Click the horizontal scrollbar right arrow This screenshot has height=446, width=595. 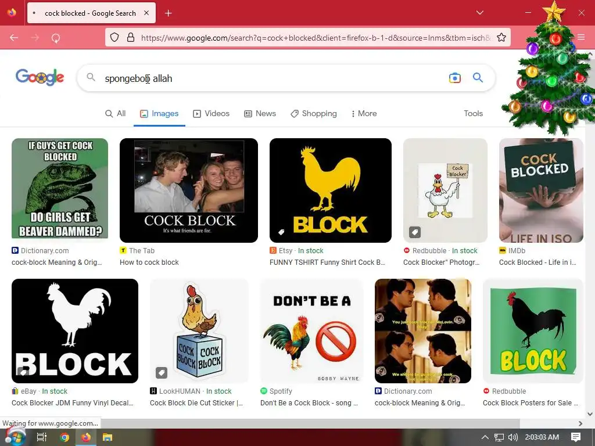(x=580, y=423)
